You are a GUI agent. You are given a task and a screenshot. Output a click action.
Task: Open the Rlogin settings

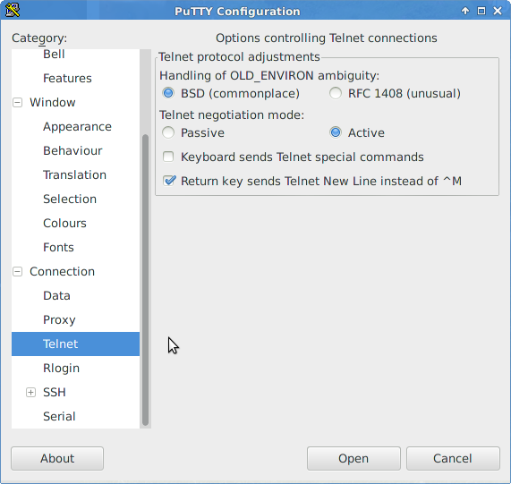click(61, 369)
